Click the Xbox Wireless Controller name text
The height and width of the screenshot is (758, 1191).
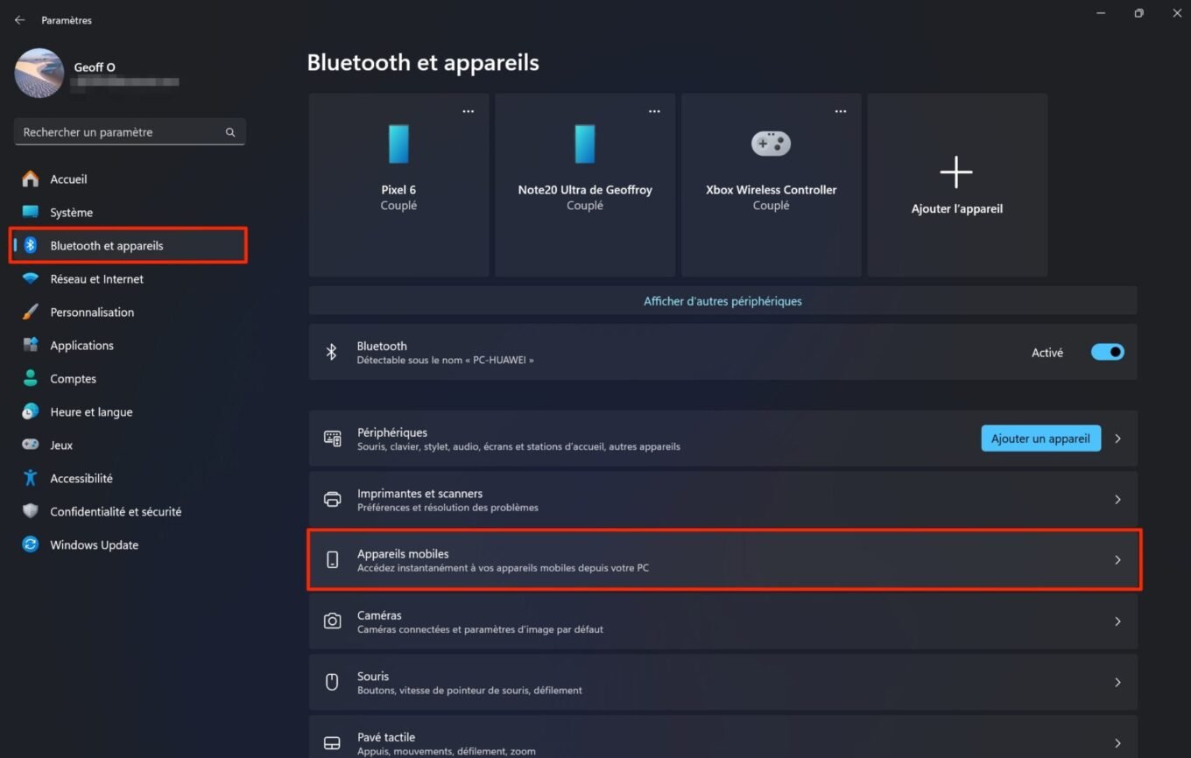point(772,190)
